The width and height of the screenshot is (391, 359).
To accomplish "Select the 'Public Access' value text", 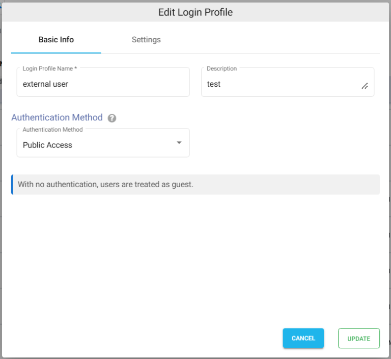I will (47, 145).
